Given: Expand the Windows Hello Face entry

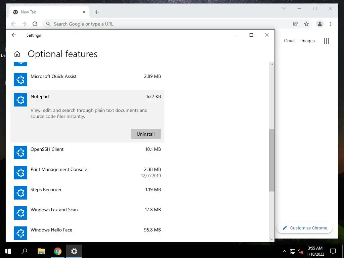Looking at the screenshot, I should pos(87,233).
